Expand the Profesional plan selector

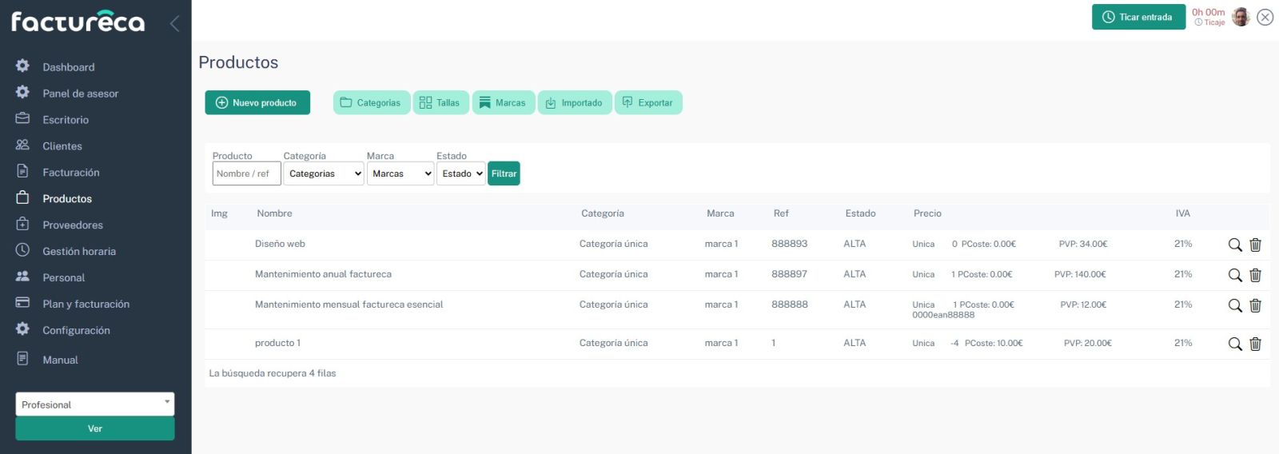pyautogui.click(x=94, y=404)
